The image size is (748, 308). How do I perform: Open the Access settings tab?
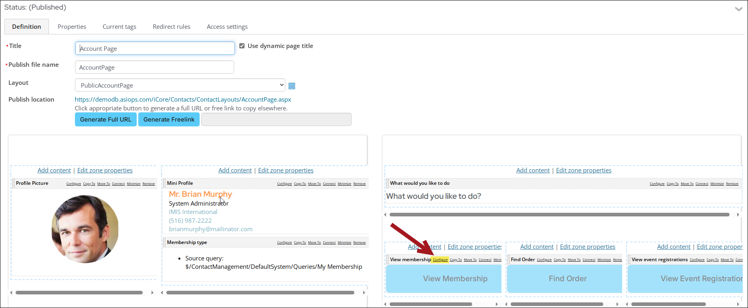pyautogui.click(x=227, y=26)
